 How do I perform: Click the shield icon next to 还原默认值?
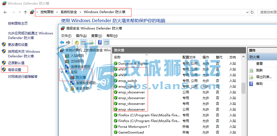4,63
